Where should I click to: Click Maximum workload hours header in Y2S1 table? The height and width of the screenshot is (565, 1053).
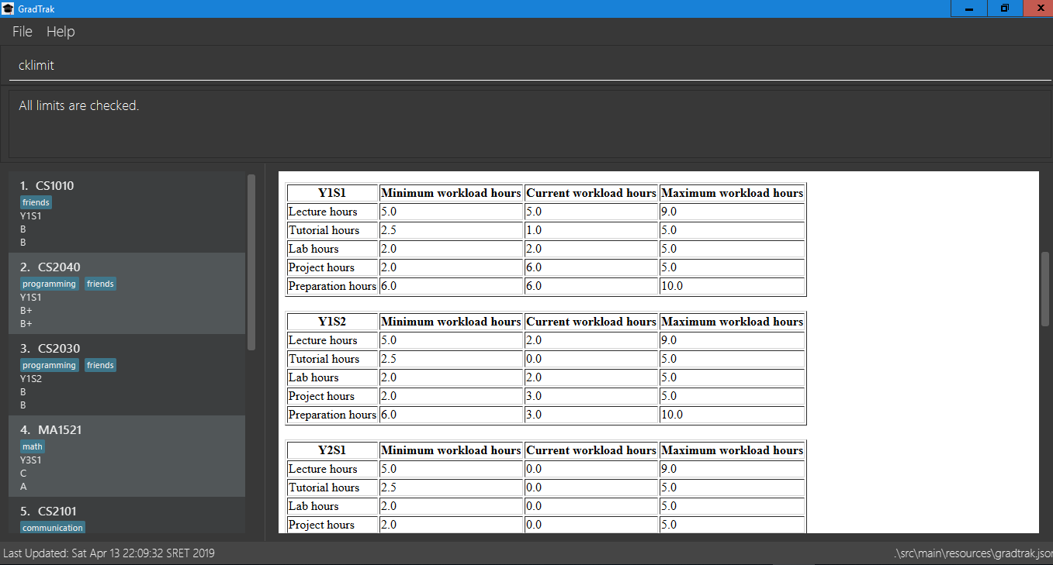(x=733, y=450)
